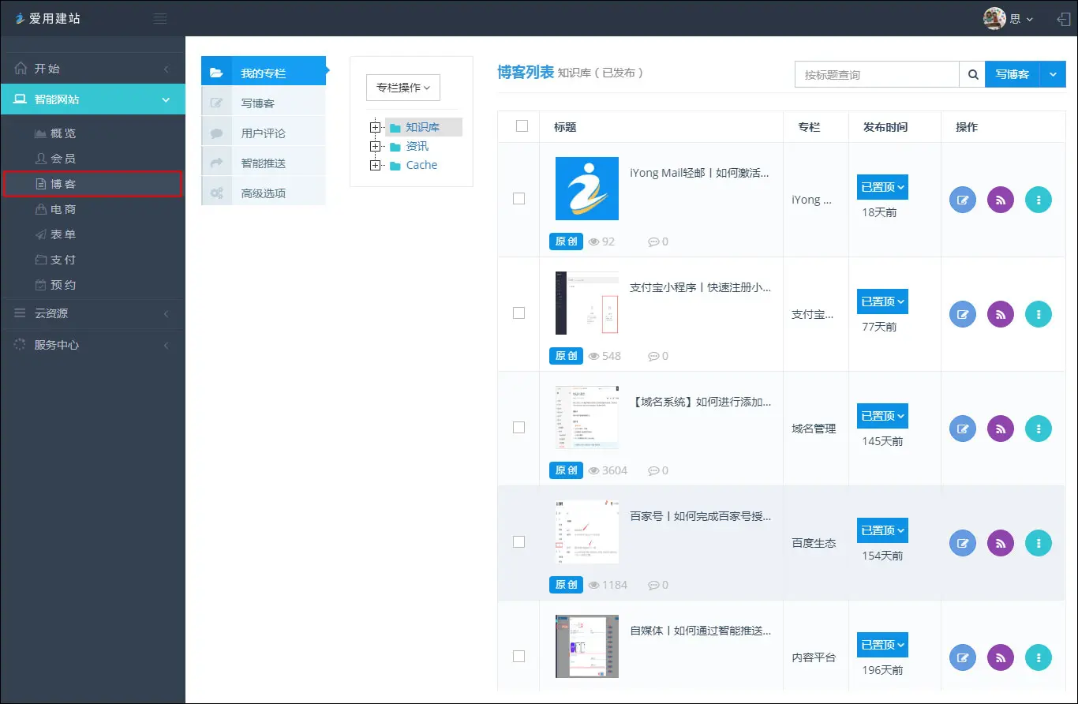Click edit icon for 百家号 post
This screenshot has height=704, width=1078.
pyautogui.click(x=962, y=543)
